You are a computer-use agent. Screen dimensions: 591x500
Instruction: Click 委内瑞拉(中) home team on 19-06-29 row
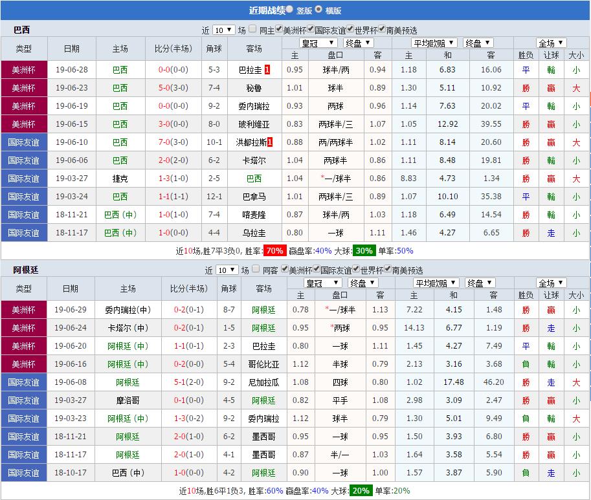(128, 310)
